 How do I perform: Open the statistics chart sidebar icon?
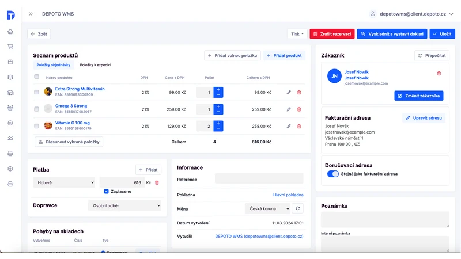[x=10, y=138]
